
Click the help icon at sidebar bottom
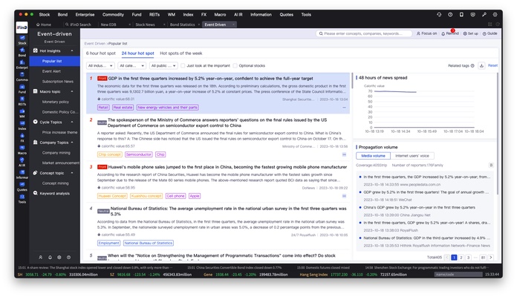click(68, 257)
